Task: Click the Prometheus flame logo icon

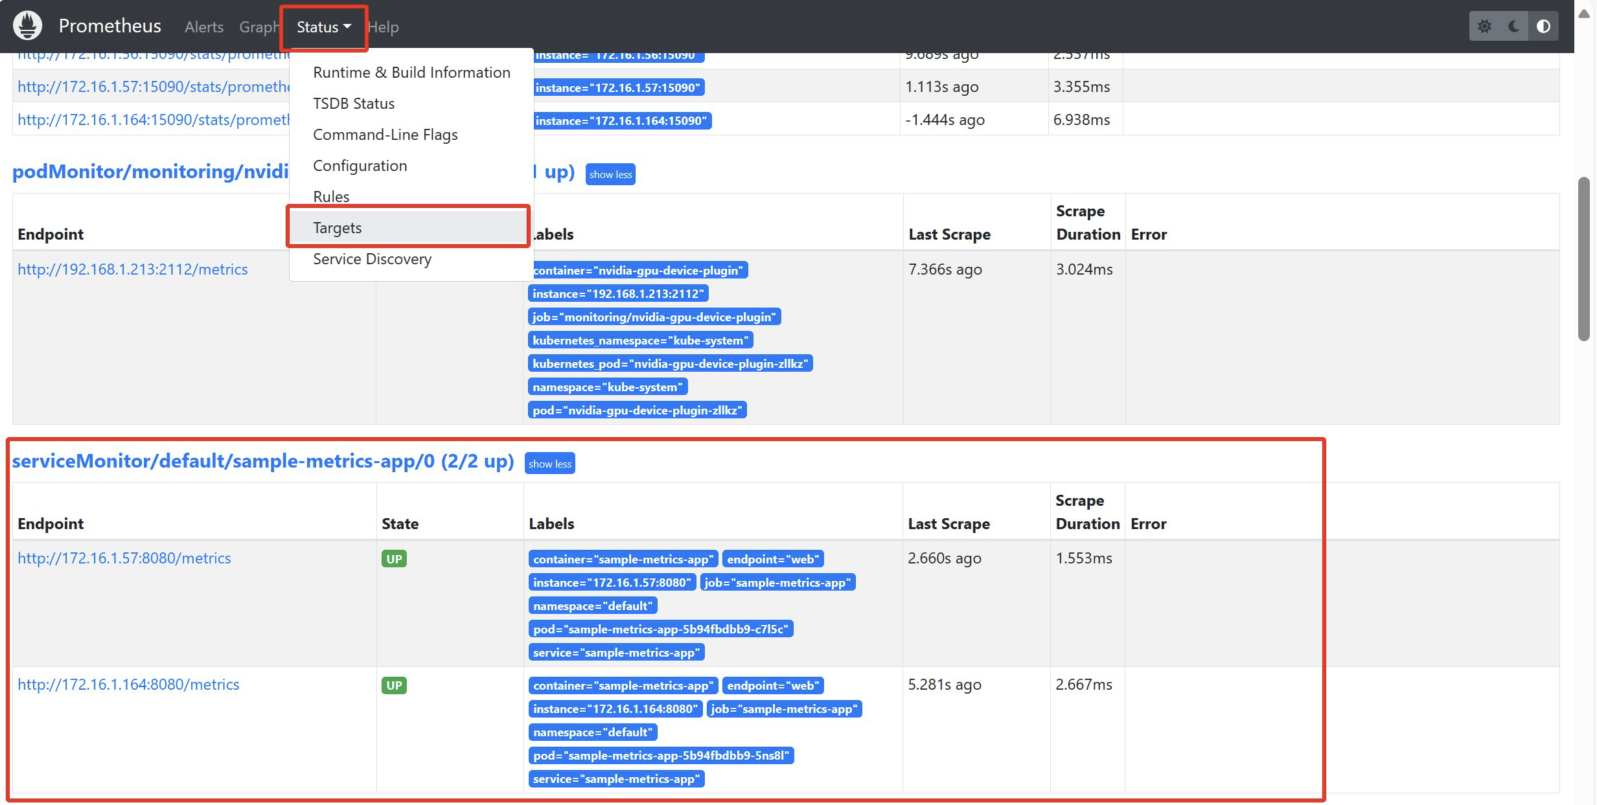Action: [x=27, y=26]
